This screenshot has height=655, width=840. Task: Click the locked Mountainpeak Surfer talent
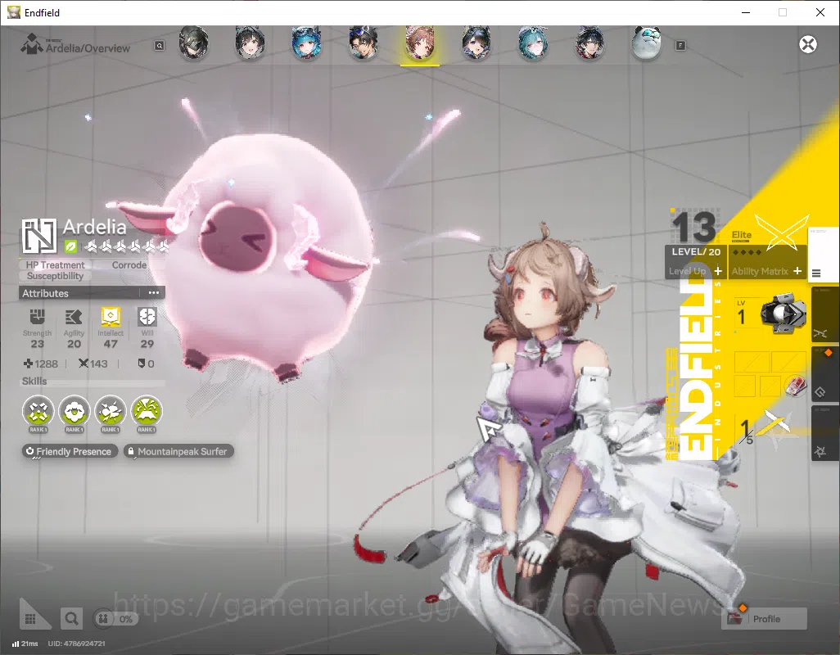click(178, 451)
